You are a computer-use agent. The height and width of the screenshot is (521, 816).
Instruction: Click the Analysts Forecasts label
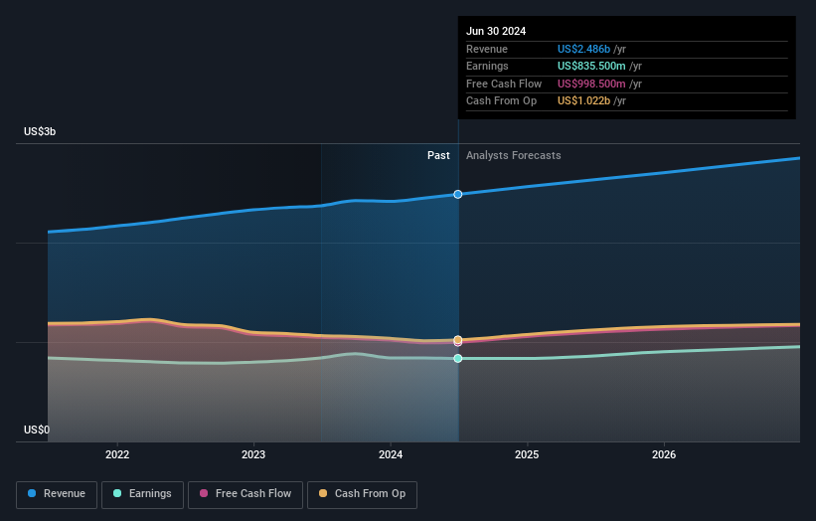(x=514, y=155)
